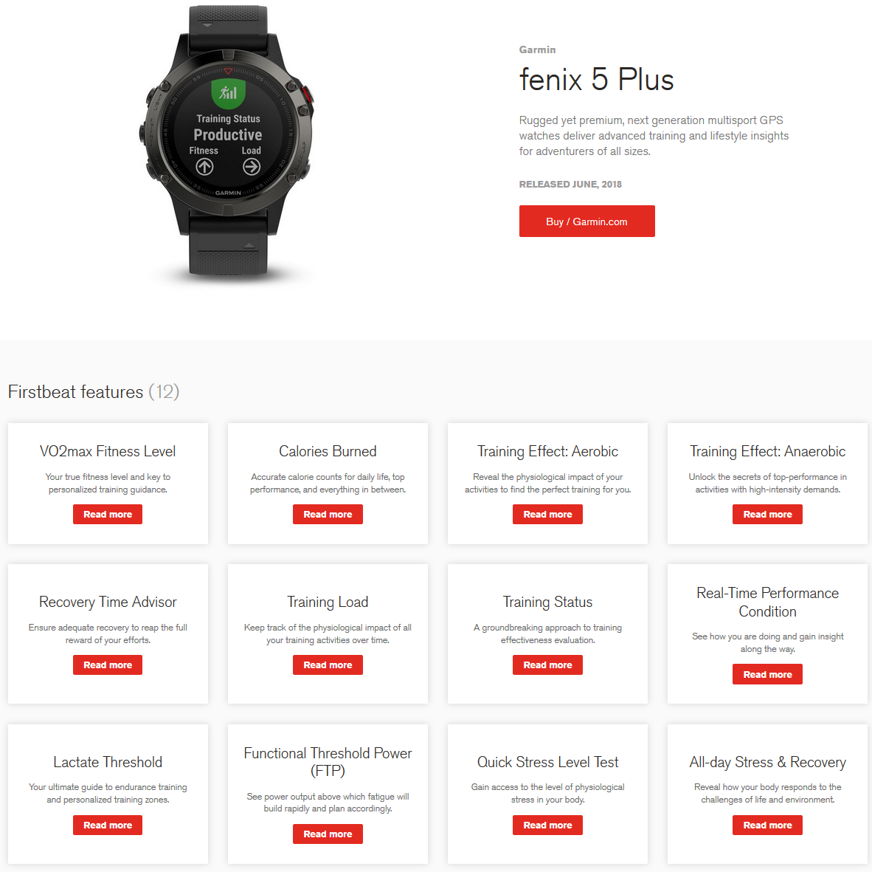Open Read more under Training Status card

pyautogui.click(x=547, y=665)
